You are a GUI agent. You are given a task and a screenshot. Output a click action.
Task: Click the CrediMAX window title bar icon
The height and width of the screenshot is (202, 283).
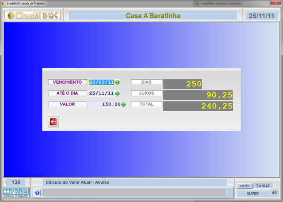pyautogui.click(x=4, y=3)
